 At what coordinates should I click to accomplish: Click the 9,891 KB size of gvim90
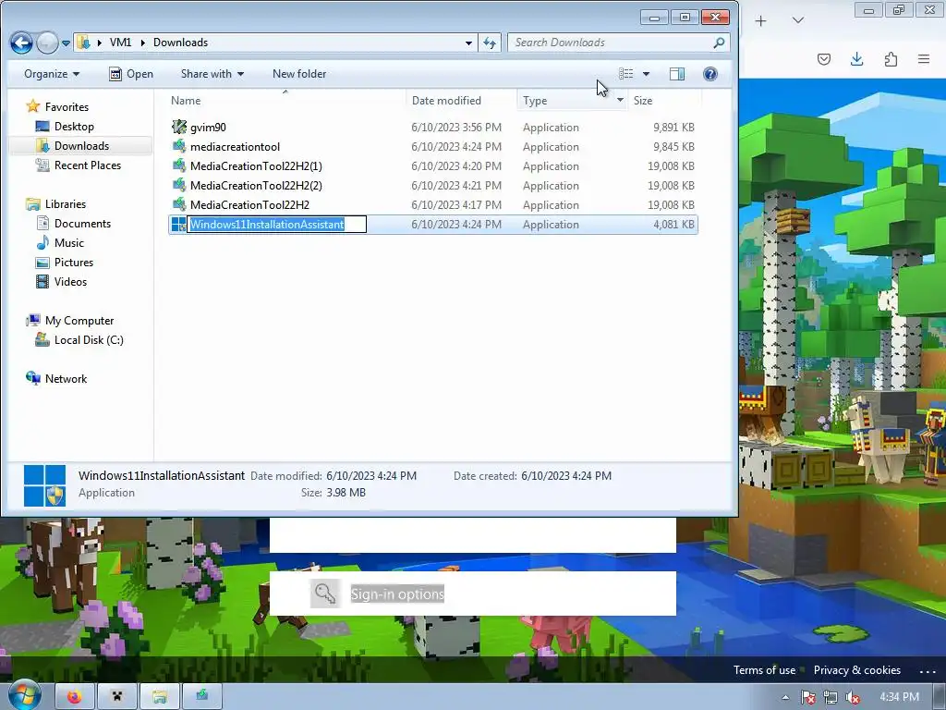(x=673, y=128)
